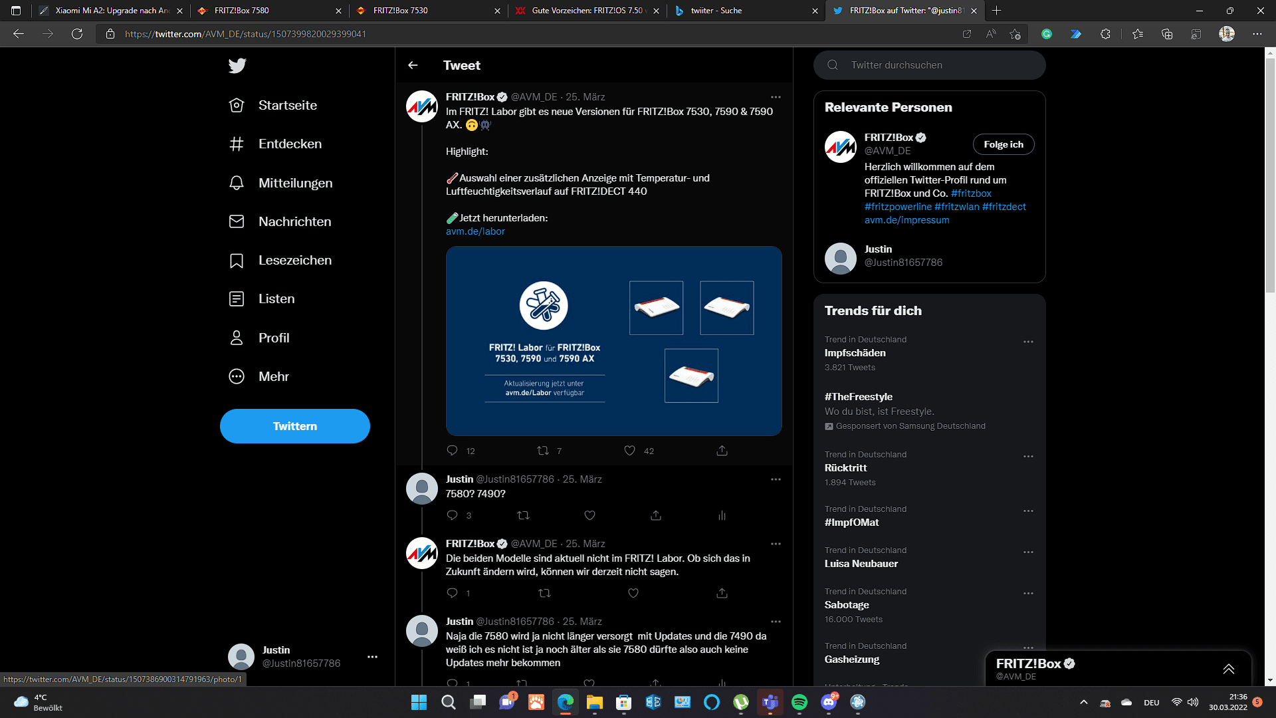Reply to Justin's '7580? 7490?' tweet
Image resolution: width=1276 pixels, height=718 pixels.
click(x=453, y=515)
